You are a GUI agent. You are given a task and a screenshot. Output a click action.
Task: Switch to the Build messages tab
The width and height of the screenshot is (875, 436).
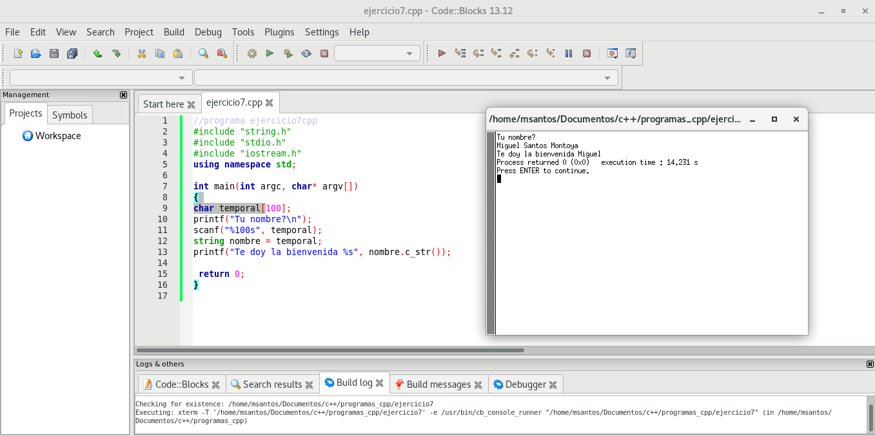click(x=438, y=384)
